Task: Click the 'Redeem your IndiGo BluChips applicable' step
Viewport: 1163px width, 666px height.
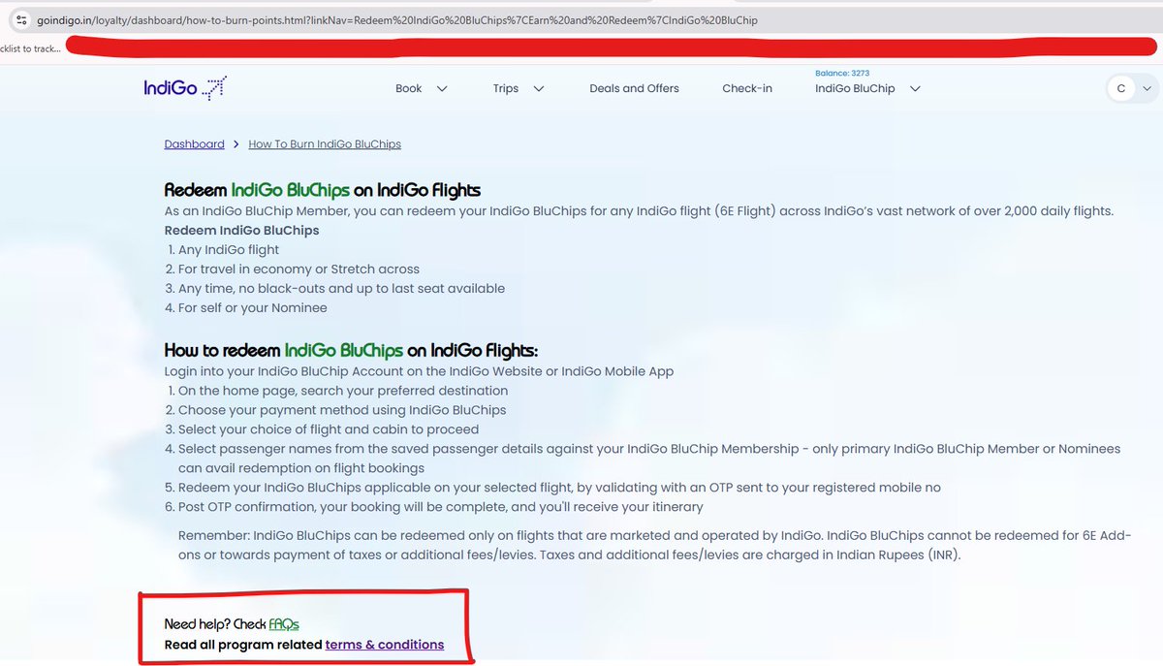Action: coord(559,488)
